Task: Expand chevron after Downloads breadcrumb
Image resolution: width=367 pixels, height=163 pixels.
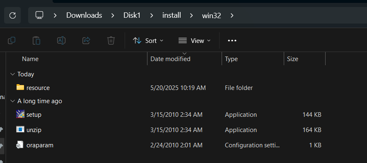Action: pos(113,15)
